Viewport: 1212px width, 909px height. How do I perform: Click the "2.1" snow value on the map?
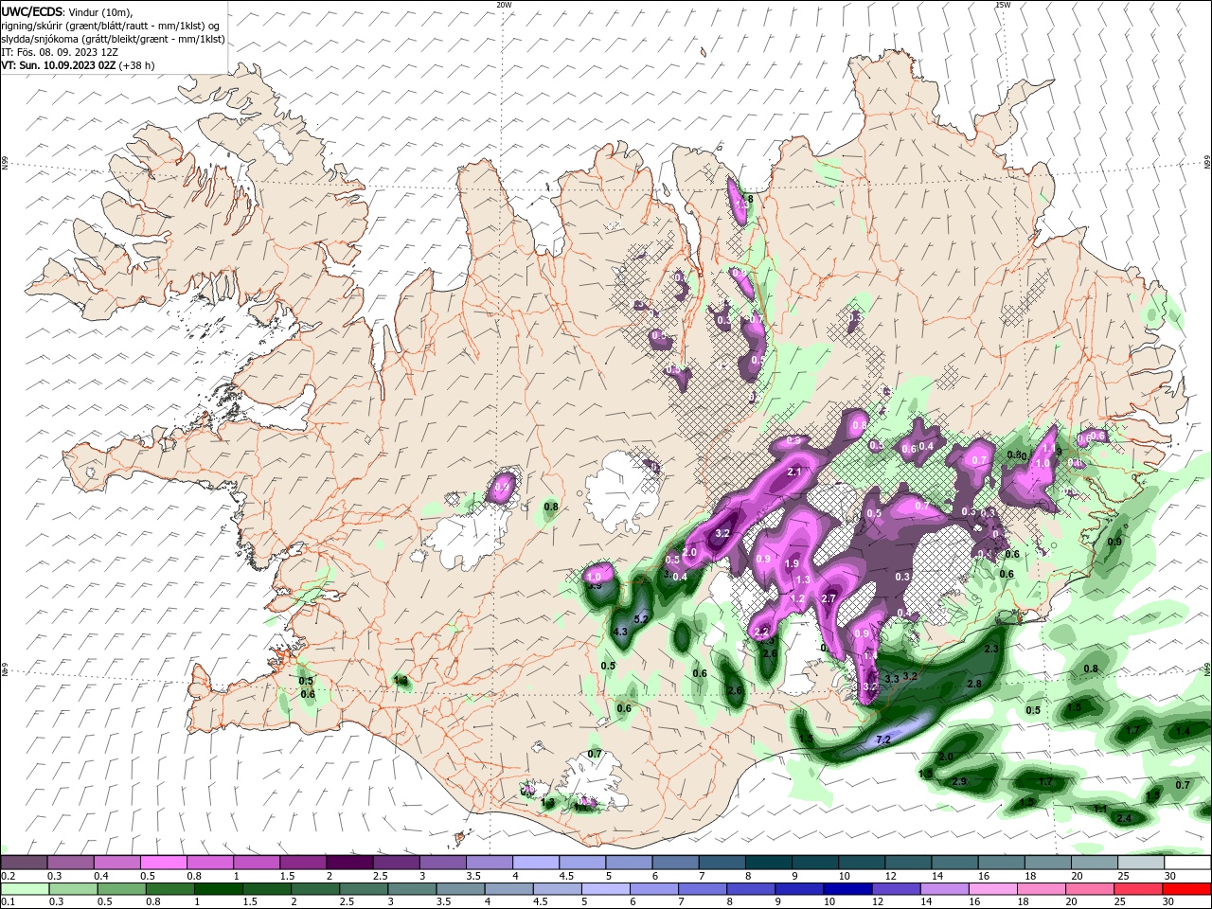[794, 472]
